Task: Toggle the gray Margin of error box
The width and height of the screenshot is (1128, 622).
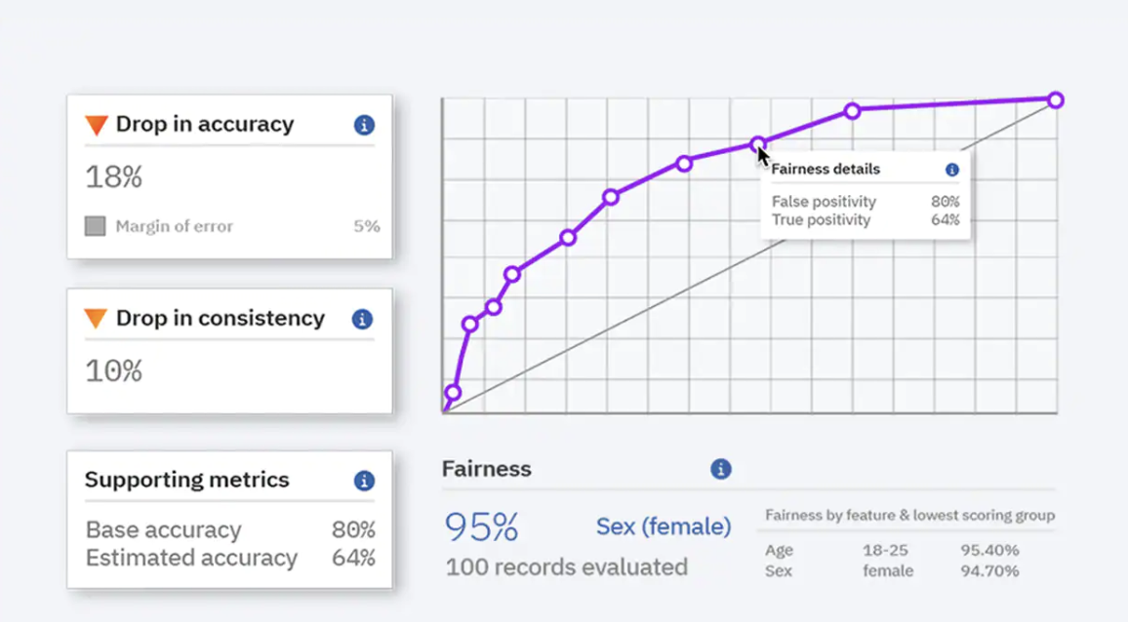Action: click(95, 226)
